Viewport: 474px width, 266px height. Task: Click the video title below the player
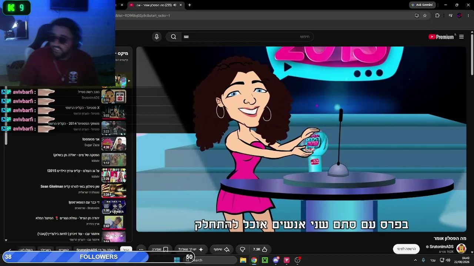(450, 238)
